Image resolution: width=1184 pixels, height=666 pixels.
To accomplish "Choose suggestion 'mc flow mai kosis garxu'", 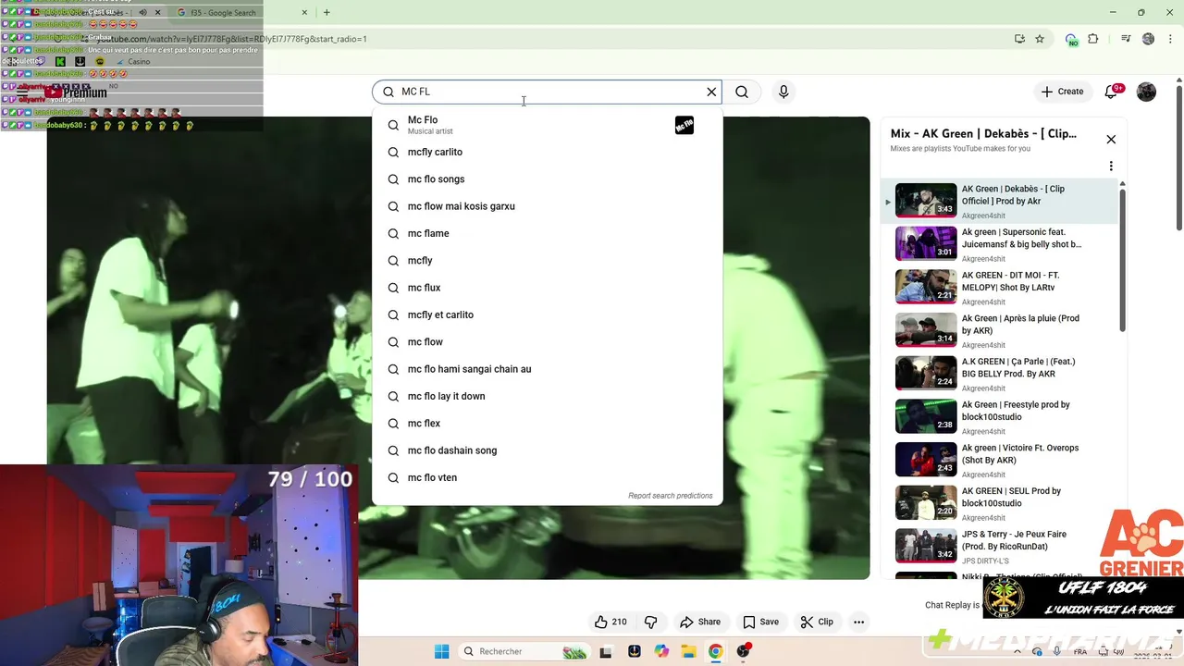I will pyautogui.click(x=547, y=206).
